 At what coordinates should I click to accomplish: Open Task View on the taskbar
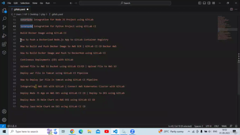pyautogui.click(x=63, y=132)
